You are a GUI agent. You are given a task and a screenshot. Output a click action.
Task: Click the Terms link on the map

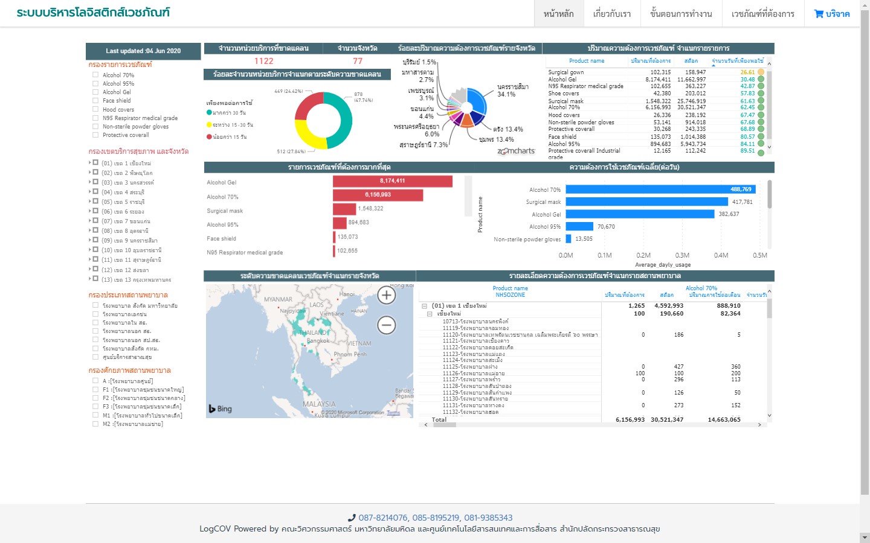(393, 413)
